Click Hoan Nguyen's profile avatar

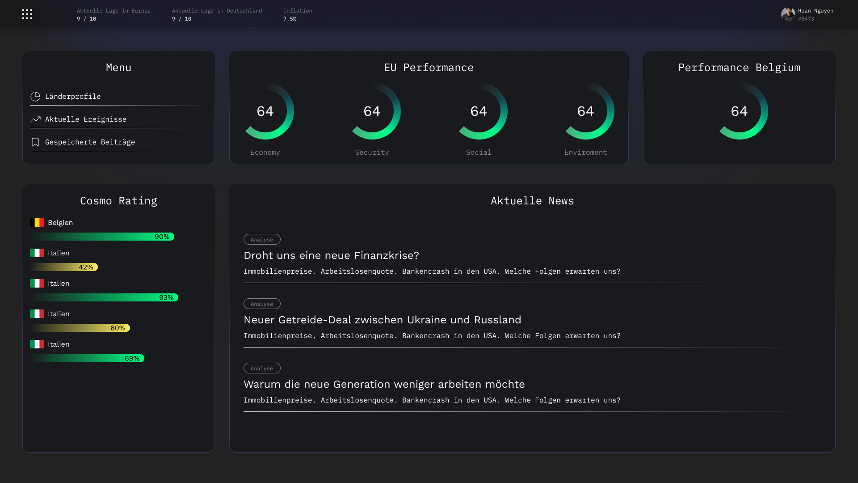click(x=788, y=14)
